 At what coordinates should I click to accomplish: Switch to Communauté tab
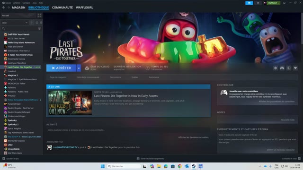pos(62,8)
